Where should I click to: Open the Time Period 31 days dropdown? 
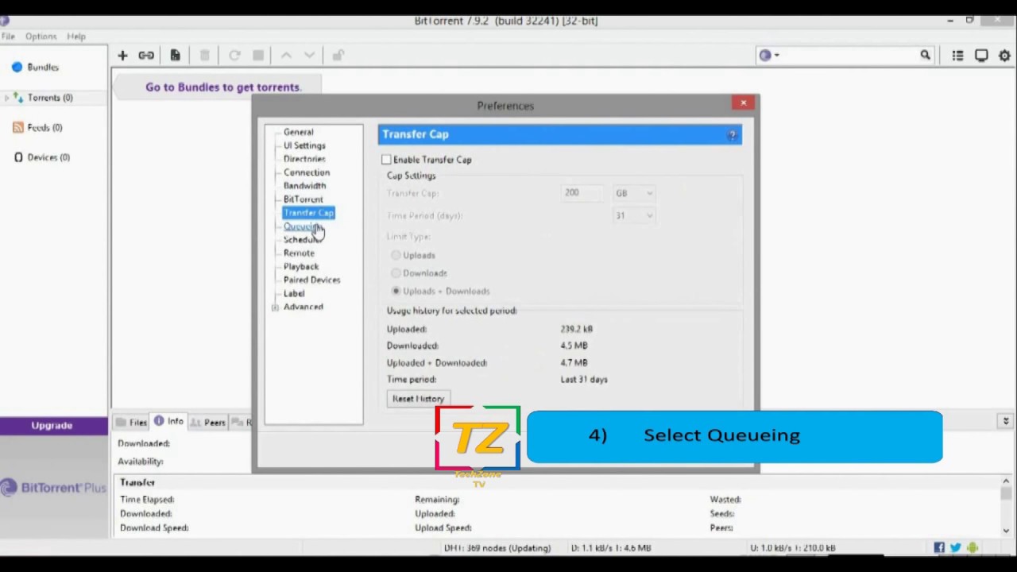[633, 215]
